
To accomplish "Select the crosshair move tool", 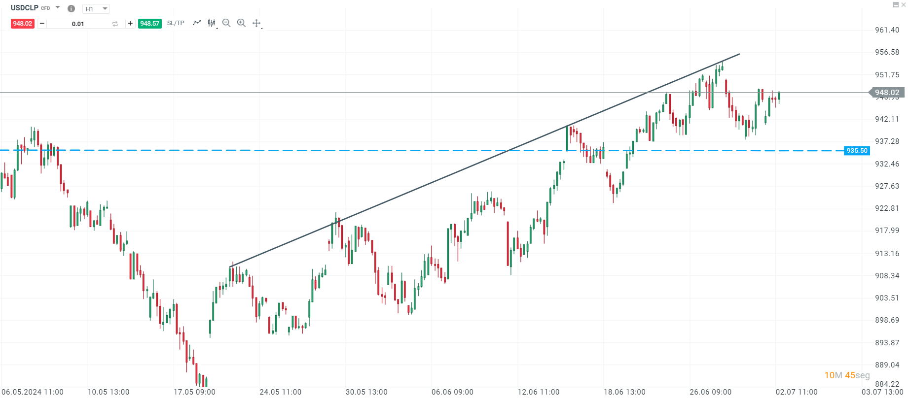I will pyautogui.click(x=256, y=23).
